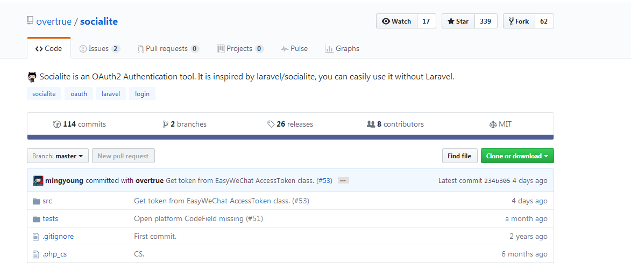
Task: Star the repository
Action: [458, 21]
